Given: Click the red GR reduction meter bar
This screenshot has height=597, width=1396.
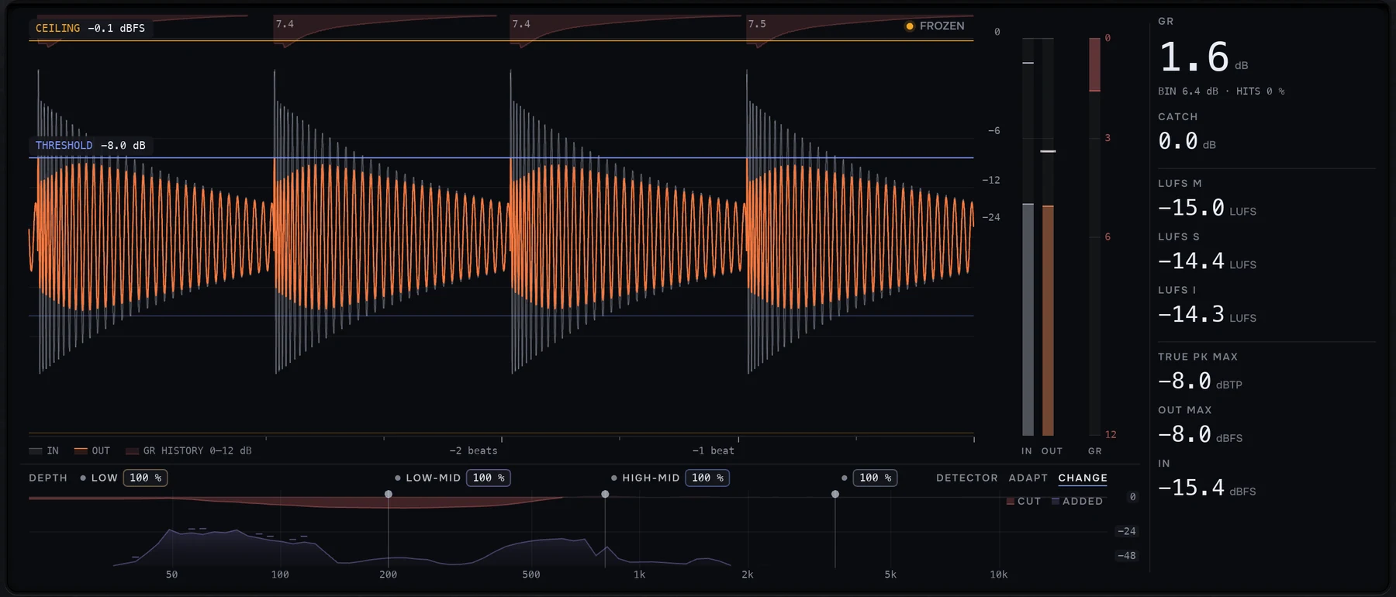Looking at the screenshot, I should [1094, 64].
